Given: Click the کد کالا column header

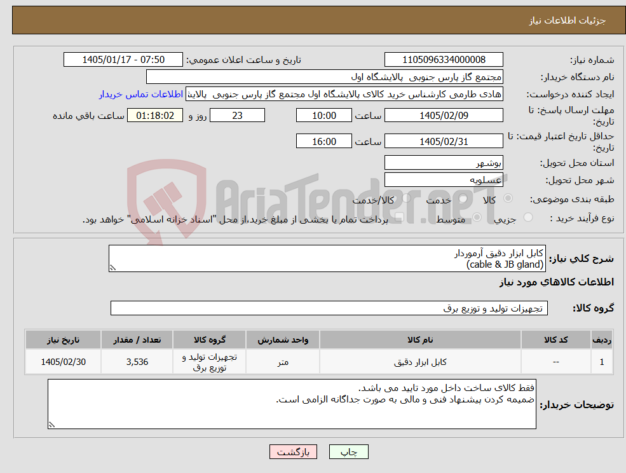Looking at the screenshot, I should pyautogui.click(x=555, y=340).
